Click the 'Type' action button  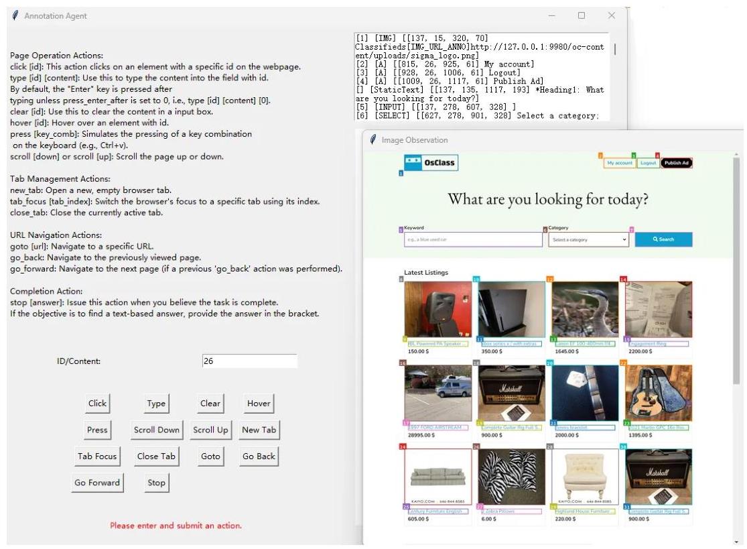click(x=156, y=403)
